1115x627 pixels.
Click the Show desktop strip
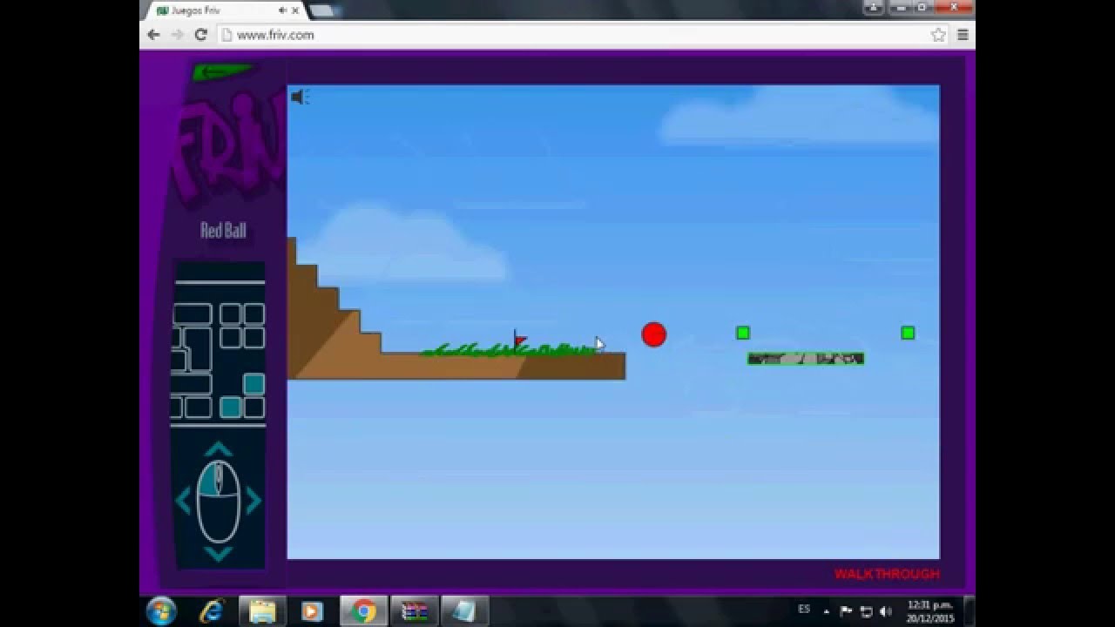coord(970,611)
